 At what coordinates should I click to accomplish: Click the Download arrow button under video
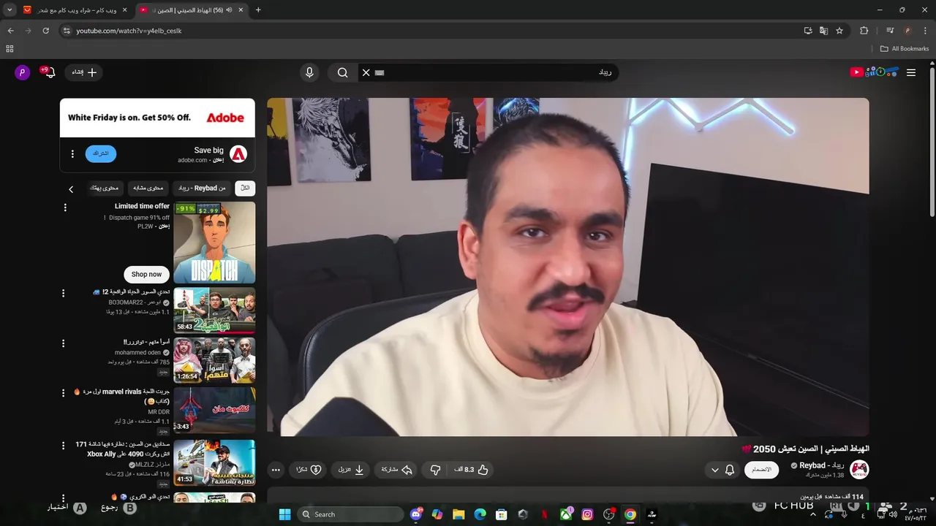[x=351, y=470]
